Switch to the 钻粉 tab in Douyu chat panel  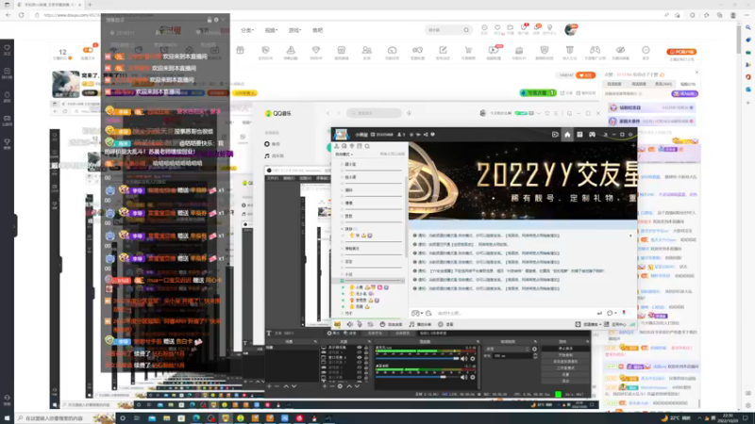tap(688, 84)
